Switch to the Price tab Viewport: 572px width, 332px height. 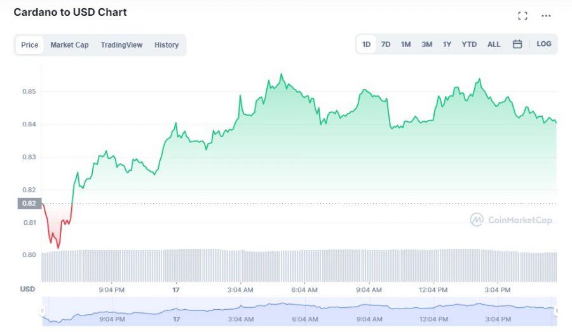pyautogui.click(x=30, y=45)
